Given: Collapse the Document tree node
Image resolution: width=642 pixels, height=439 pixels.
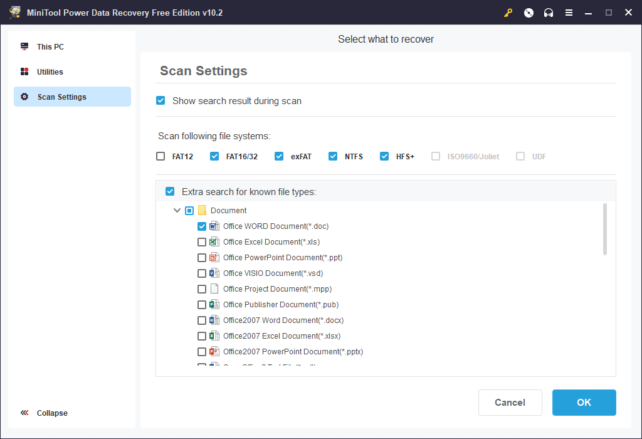Looking at the screenshot, I should click(177, 211).
